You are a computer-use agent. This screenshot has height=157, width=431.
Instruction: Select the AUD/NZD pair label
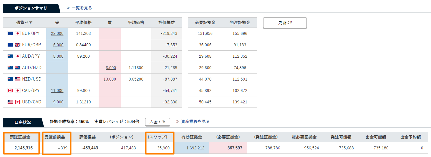32,68
